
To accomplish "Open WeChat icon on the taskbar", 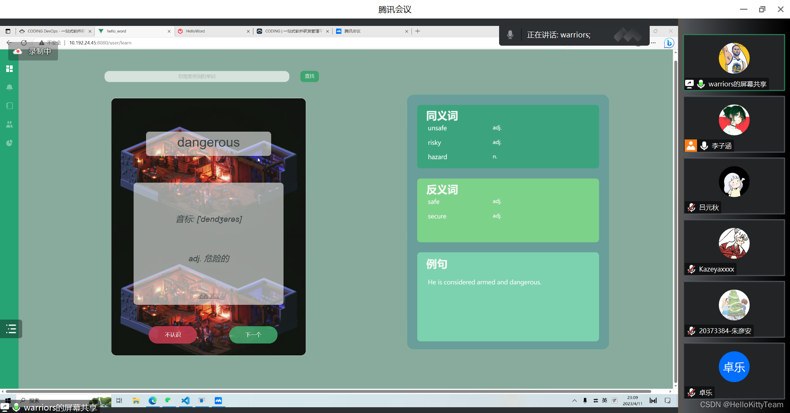I will [x=169, y=401].
